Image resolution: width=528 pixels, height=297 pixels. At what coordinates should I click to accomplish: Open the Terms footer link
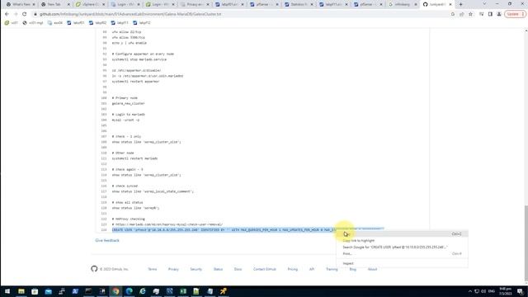tap(152, 269)
